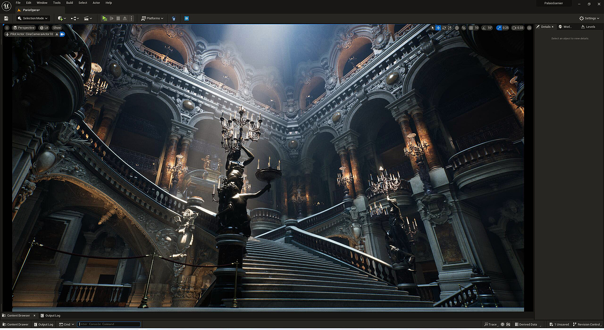Open the Select menu

83,3
